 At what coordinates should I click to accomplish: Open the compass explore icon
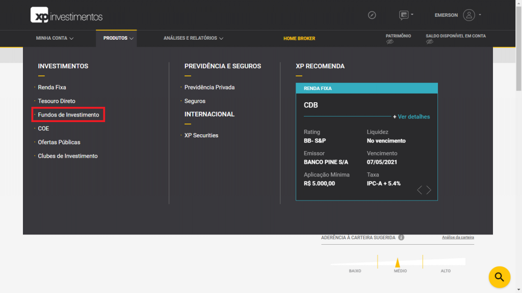[372, 15]
